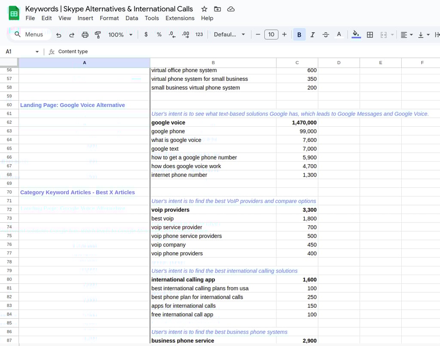Open more number formats (123)
440x346 pixels.
click(x=199, y=34)
